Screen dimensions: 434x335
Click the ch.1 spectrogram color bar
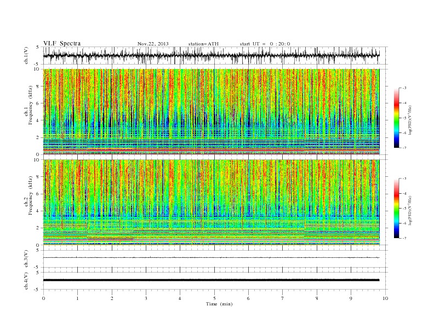point(397,118)
